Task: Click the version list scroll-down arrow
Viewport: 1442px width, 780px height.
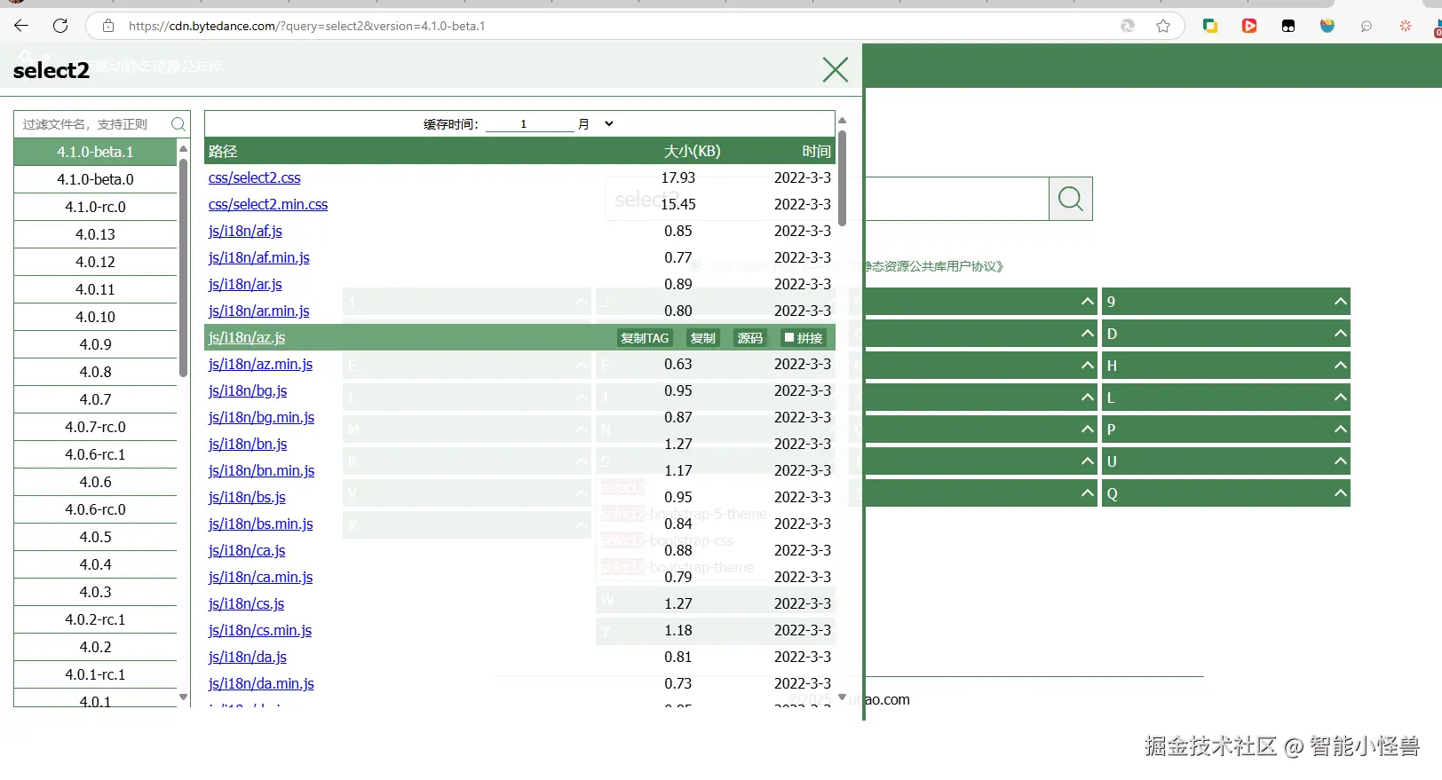Action: [184, 697]
